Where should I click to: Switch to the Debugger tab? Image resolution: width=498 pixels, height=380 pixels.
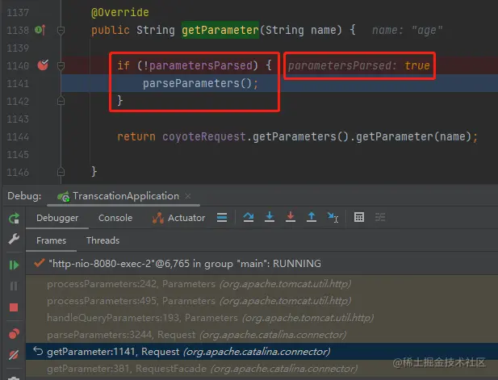(x=57, y=218)
